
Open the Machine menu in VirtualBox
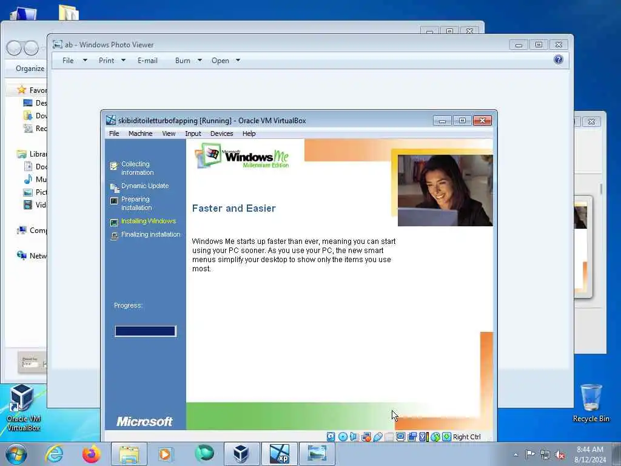click(140, 133)
